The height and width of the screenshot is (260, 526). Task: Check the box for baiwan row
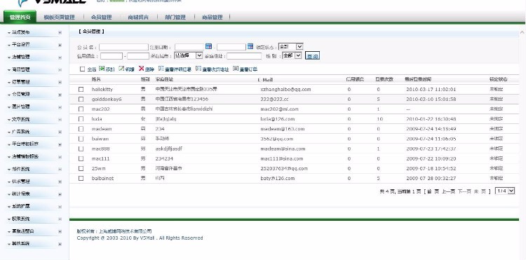(x=81, y=139)
